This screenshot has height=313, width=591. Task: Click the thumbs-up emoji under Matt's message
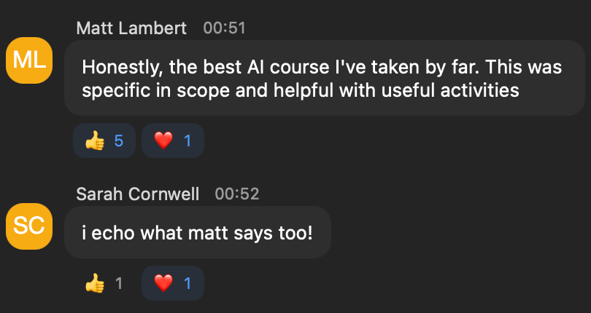[95, 140]
